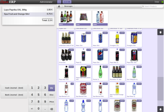The image size is (164, 112).
Task: Tap the backspace key on numpad
Action: click(x=52, y=109)
